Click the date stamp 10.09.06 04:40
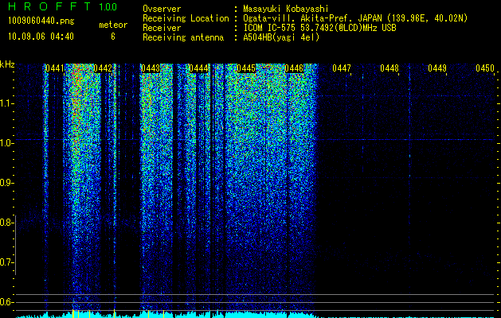The image size is (501, 318). 41,37
